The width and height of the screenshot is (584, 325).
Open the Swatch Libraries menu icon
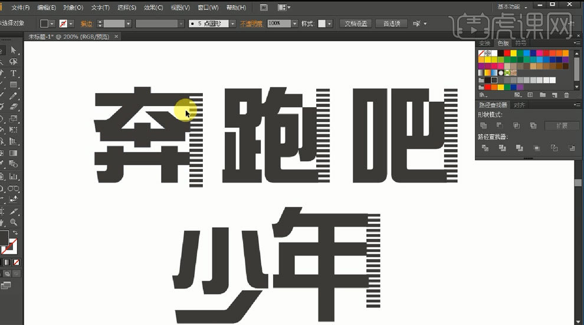(483, 95)
